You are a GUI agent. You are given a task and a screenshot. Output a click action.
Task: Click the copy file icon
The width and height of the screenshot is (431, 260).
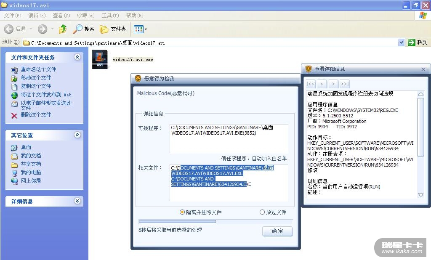(14, 87)
